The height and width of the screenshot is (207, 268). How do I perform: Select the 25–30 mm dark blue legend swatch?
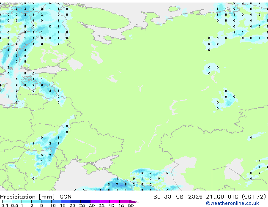pyautogui.click(x=85, y=202)
